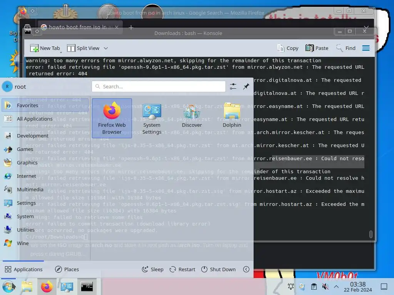Open System Settings from taskbar
The height and width of the screenshot is (295, 394).
tap(67, 287)
